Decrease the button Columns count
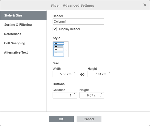Screen dimensions: 150x126 74,97
